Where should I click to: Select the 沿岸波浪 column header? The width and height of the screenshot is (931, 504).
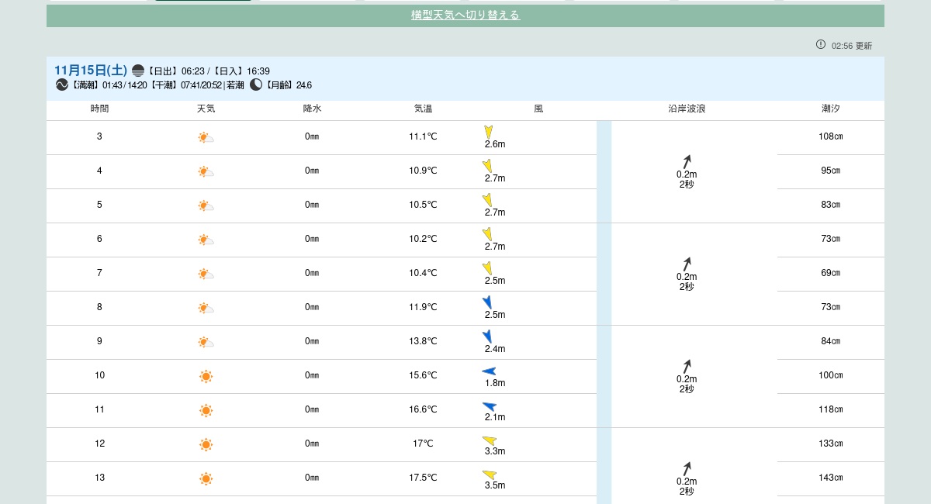click(686, 109)
